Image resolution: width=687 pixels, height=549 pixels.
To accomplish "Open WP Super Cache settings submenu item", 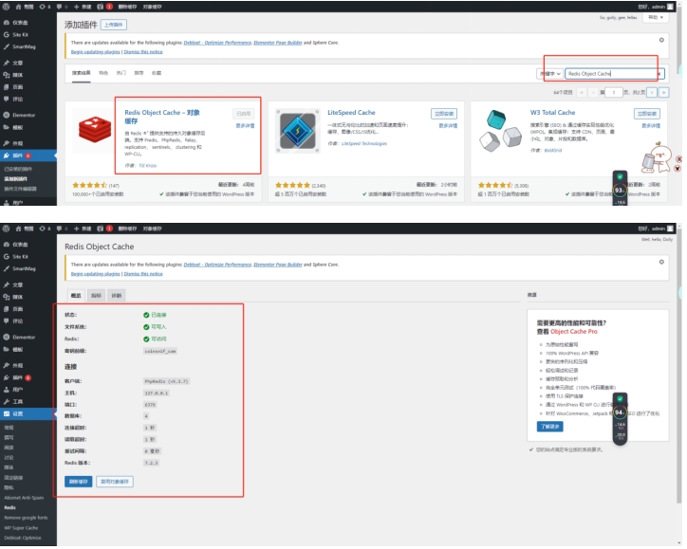I will (x=21, y=528).
